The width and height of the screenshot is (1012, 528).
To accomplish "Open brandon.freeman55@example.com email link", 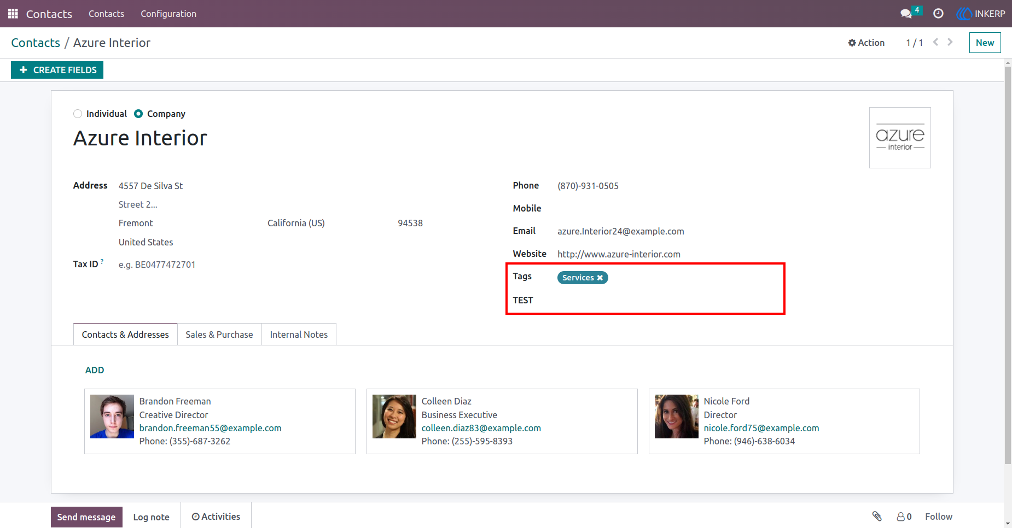I will click(x=211, y=428).
